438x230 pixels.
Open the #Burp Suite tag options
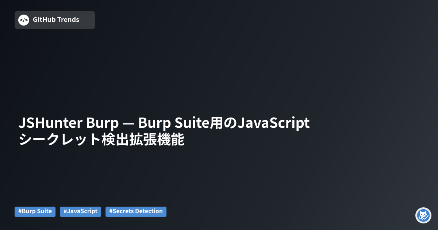click(35, 211)
